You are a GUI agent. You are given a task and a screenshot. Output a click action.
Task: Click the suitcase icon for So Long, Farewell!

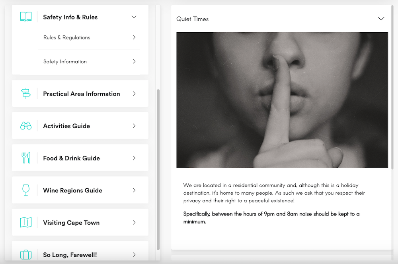(26, 254)
